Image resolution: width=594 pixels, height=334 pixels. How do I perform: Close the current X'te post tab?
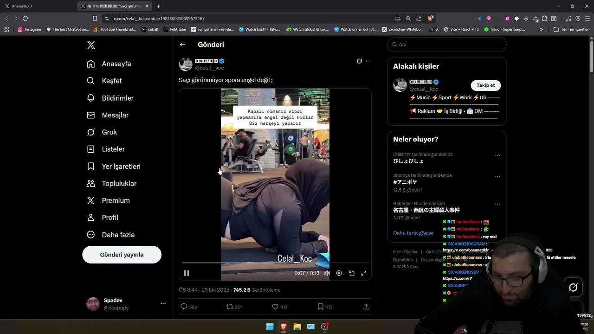pos(147,6)
